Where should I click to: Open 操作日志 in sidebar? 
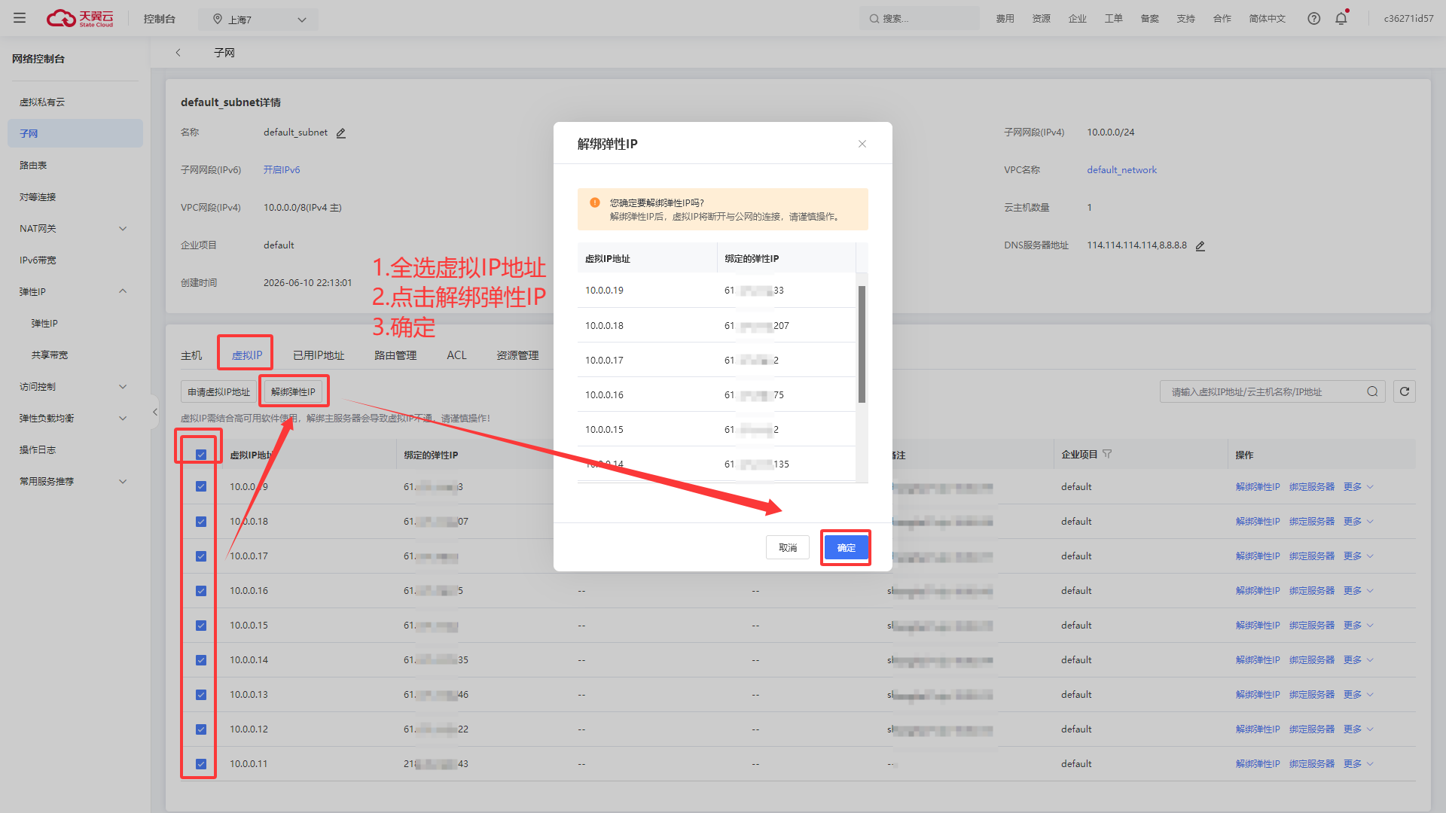pos(38,450)
